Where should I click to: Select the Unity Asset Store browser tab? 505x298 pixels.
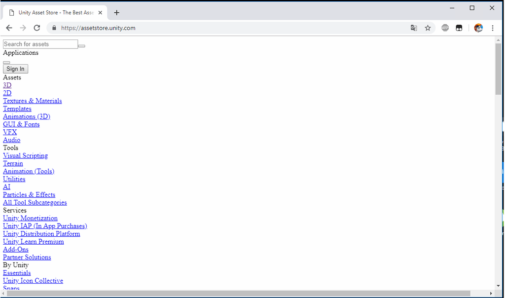[x=54, y=12]
